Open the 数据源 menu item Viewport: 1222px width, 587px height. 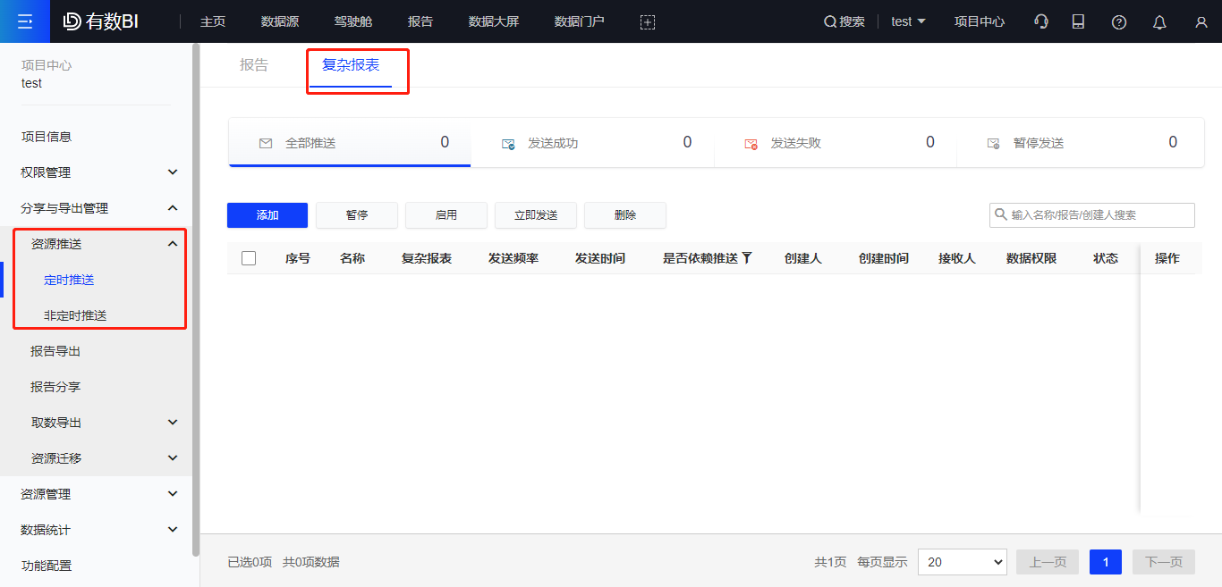click(279, 21)
